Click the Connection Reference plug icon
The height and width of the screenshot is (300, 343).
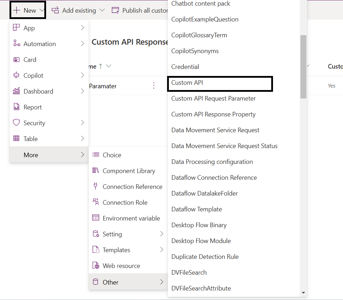[95, 186]
